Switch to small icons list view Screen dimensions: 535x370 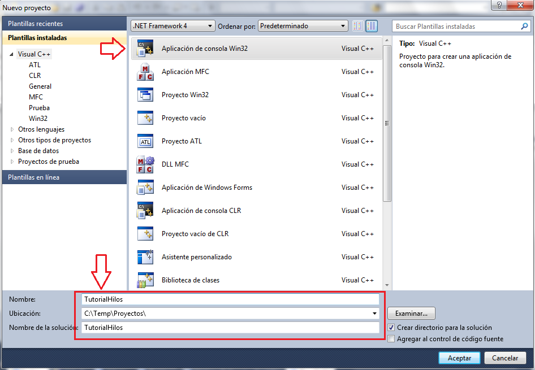tap(357, 26)
